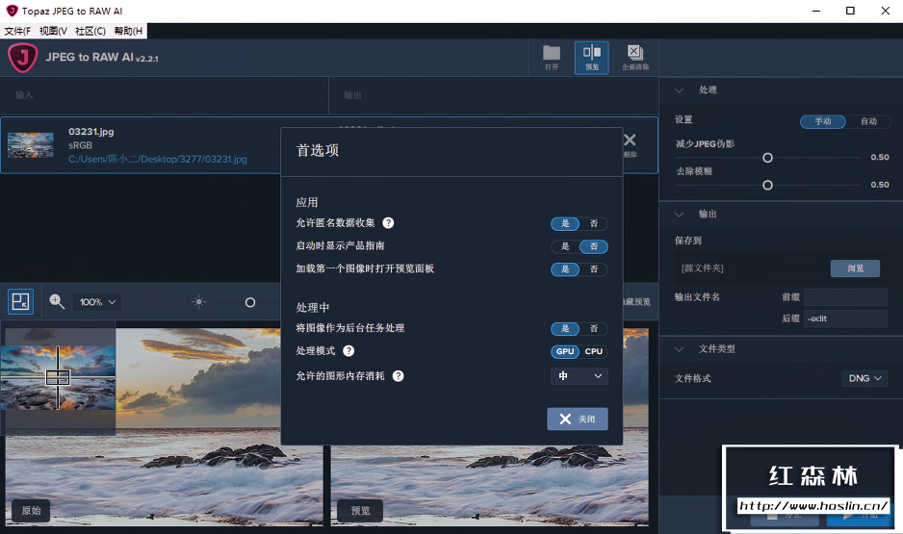Switch settings to 自动 automatic

point(868,121)
